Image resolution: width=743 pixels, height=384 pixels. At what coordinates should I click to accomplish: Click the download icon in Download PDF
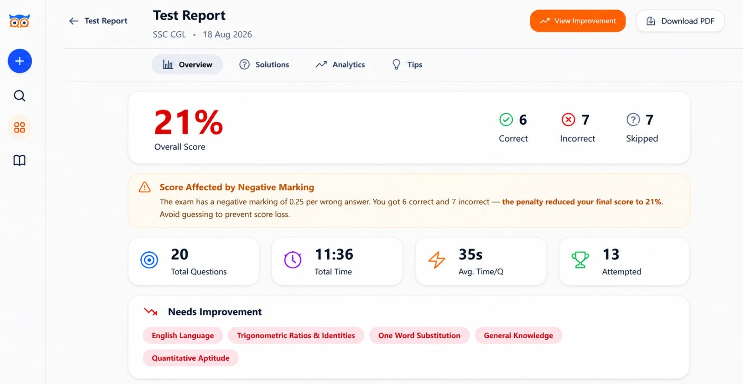click(651, 21)
